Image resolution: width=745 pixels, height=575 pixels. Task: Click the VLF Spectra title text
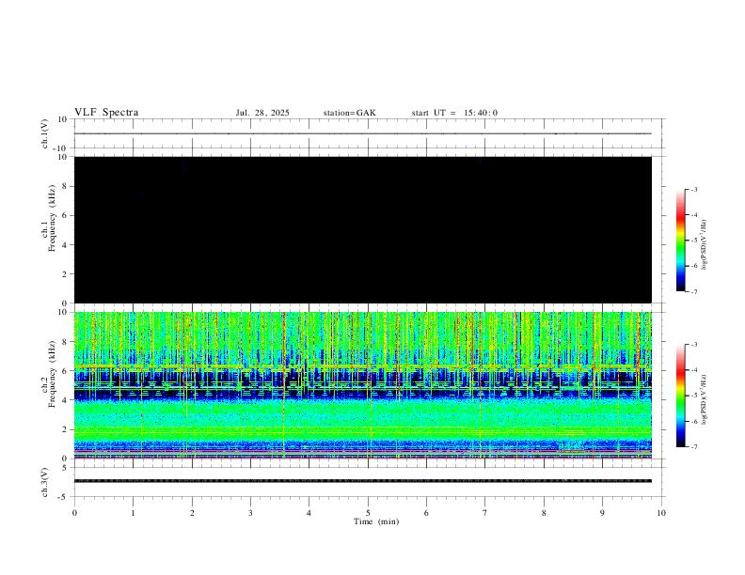[106, 113]
